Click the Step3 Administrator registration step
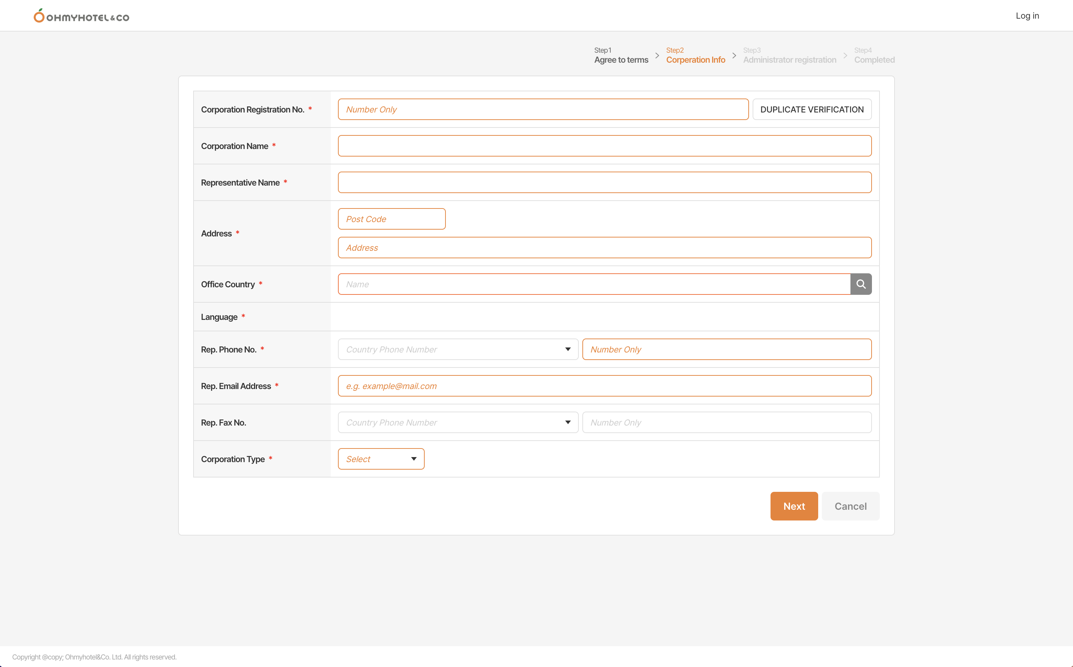Image resolution: width=1073 pixels, height=667 pixels. 789,56
